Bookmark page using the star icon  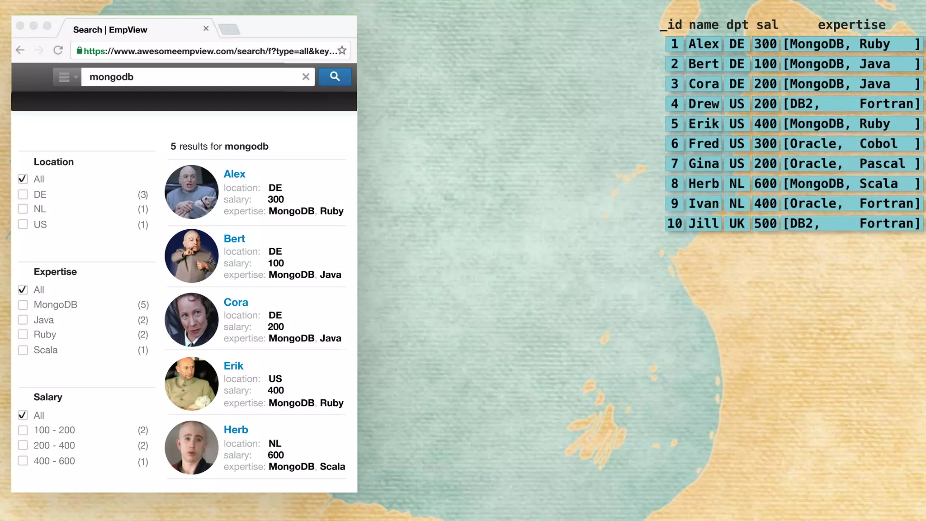tap(342, 51)
